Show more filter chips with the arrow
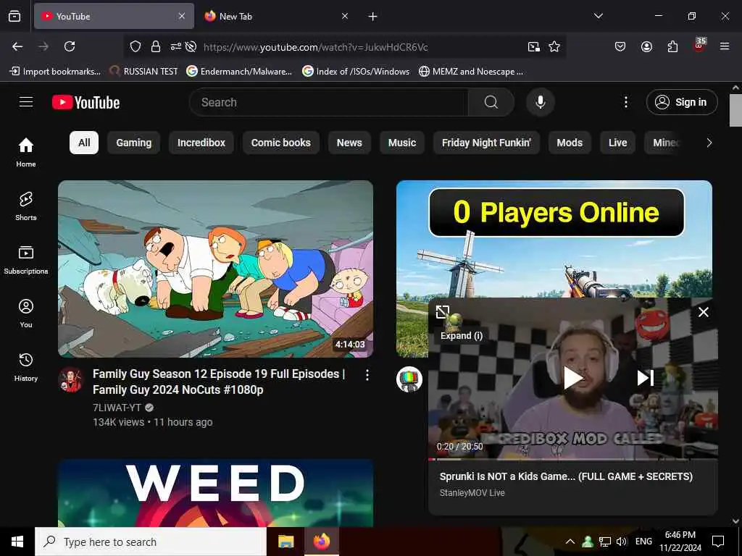 (x=709, y=143)
